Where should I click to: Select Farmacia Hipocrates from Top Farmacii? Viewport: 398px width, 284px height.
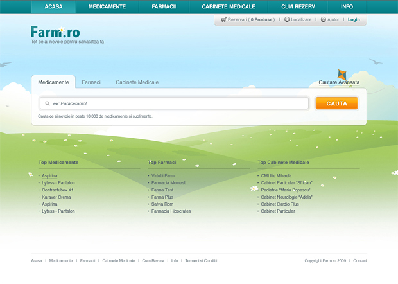(x=171, y=211)
